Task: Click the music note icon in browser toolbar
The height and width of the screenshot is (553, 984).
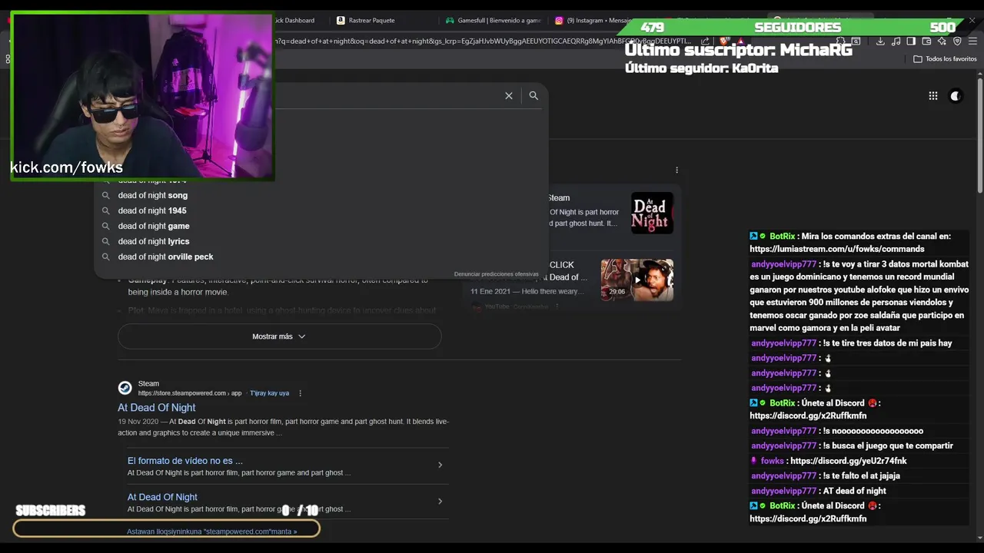Action: point(896,41)
